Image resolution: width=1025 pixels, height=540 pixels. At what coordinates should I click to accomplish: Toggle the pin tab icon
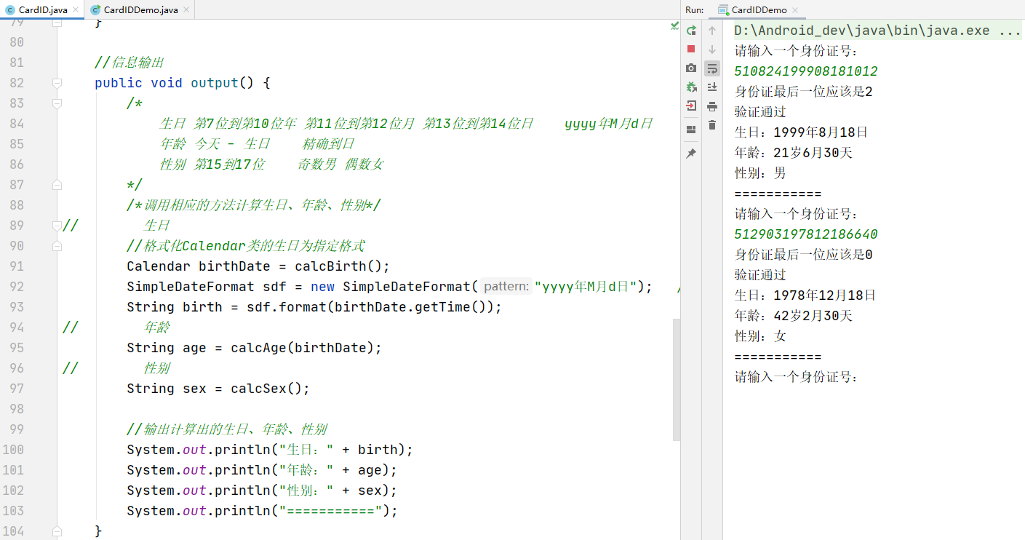(x=691, y=154)
